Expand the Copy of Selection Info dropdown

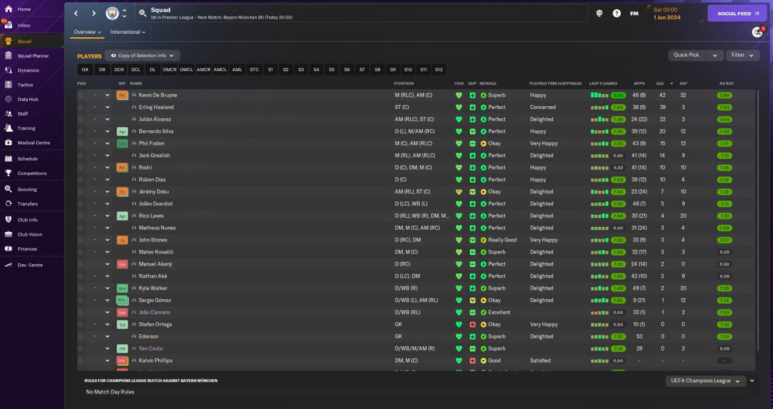coord(143,55)
